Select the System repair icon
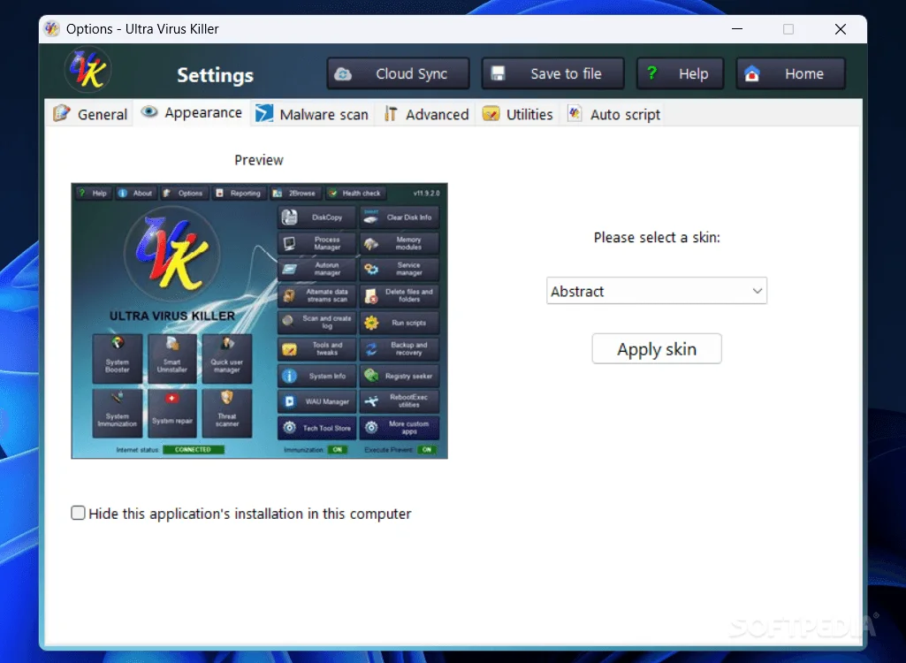906x663 pixels. click(171, 413)
